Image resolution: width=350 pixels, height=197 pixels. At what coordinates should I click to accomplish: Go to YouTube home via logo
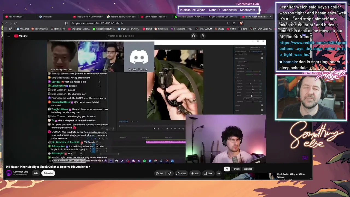(21, 36)
